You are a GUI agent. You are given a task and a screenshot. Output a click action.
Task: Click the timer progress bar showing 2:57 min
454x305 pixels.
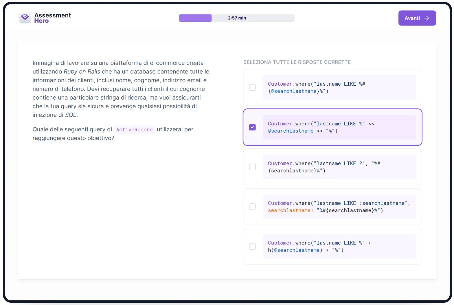tap(237, 18)
